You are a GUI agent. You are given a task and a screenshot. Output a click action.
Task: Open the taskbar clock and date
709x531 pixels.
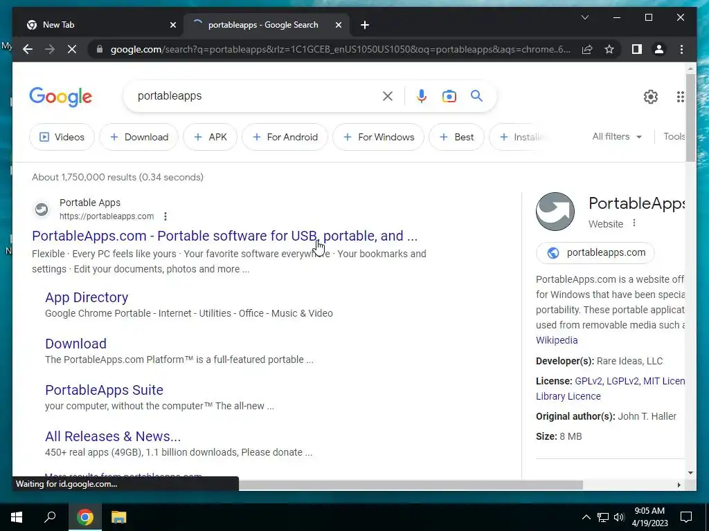[x=649, y=517]
